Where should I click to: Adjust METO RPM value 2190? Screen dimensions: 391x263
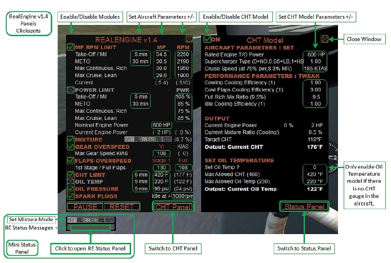point(183,62)
